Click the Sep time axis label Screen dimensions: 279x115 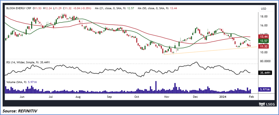click(109, 97)
